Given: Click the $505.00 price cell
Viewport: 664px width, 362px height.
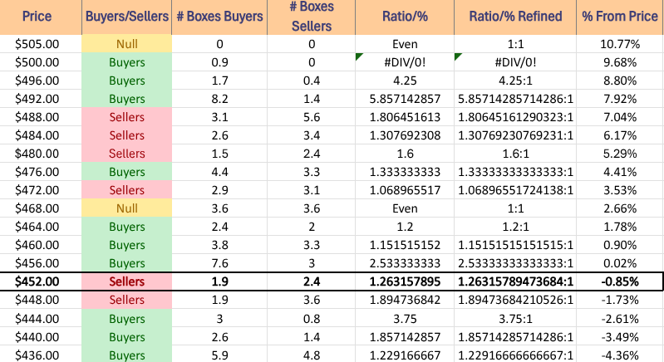Looking at the screenshot, I should pyautogui.click(x=41, y=44).
